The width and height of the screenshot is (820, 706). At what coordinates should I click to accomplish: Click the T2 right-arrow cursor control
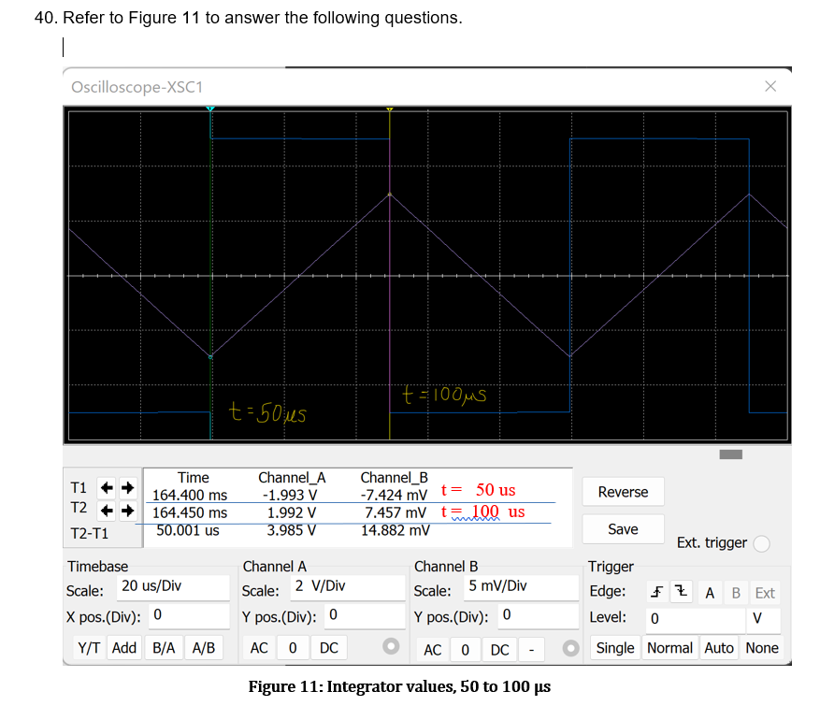tap(126, 511)
